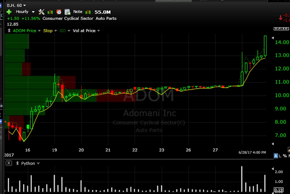
Task: Expand the GO indicator dropdown
Action: [69, 31]
